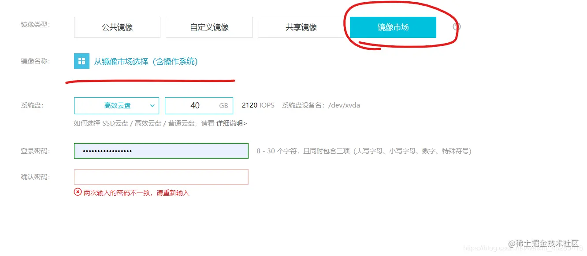The width and height of the screenshot is (587, 256).
Task: Select the 镜像市场 image type
Action: point(392,27)
